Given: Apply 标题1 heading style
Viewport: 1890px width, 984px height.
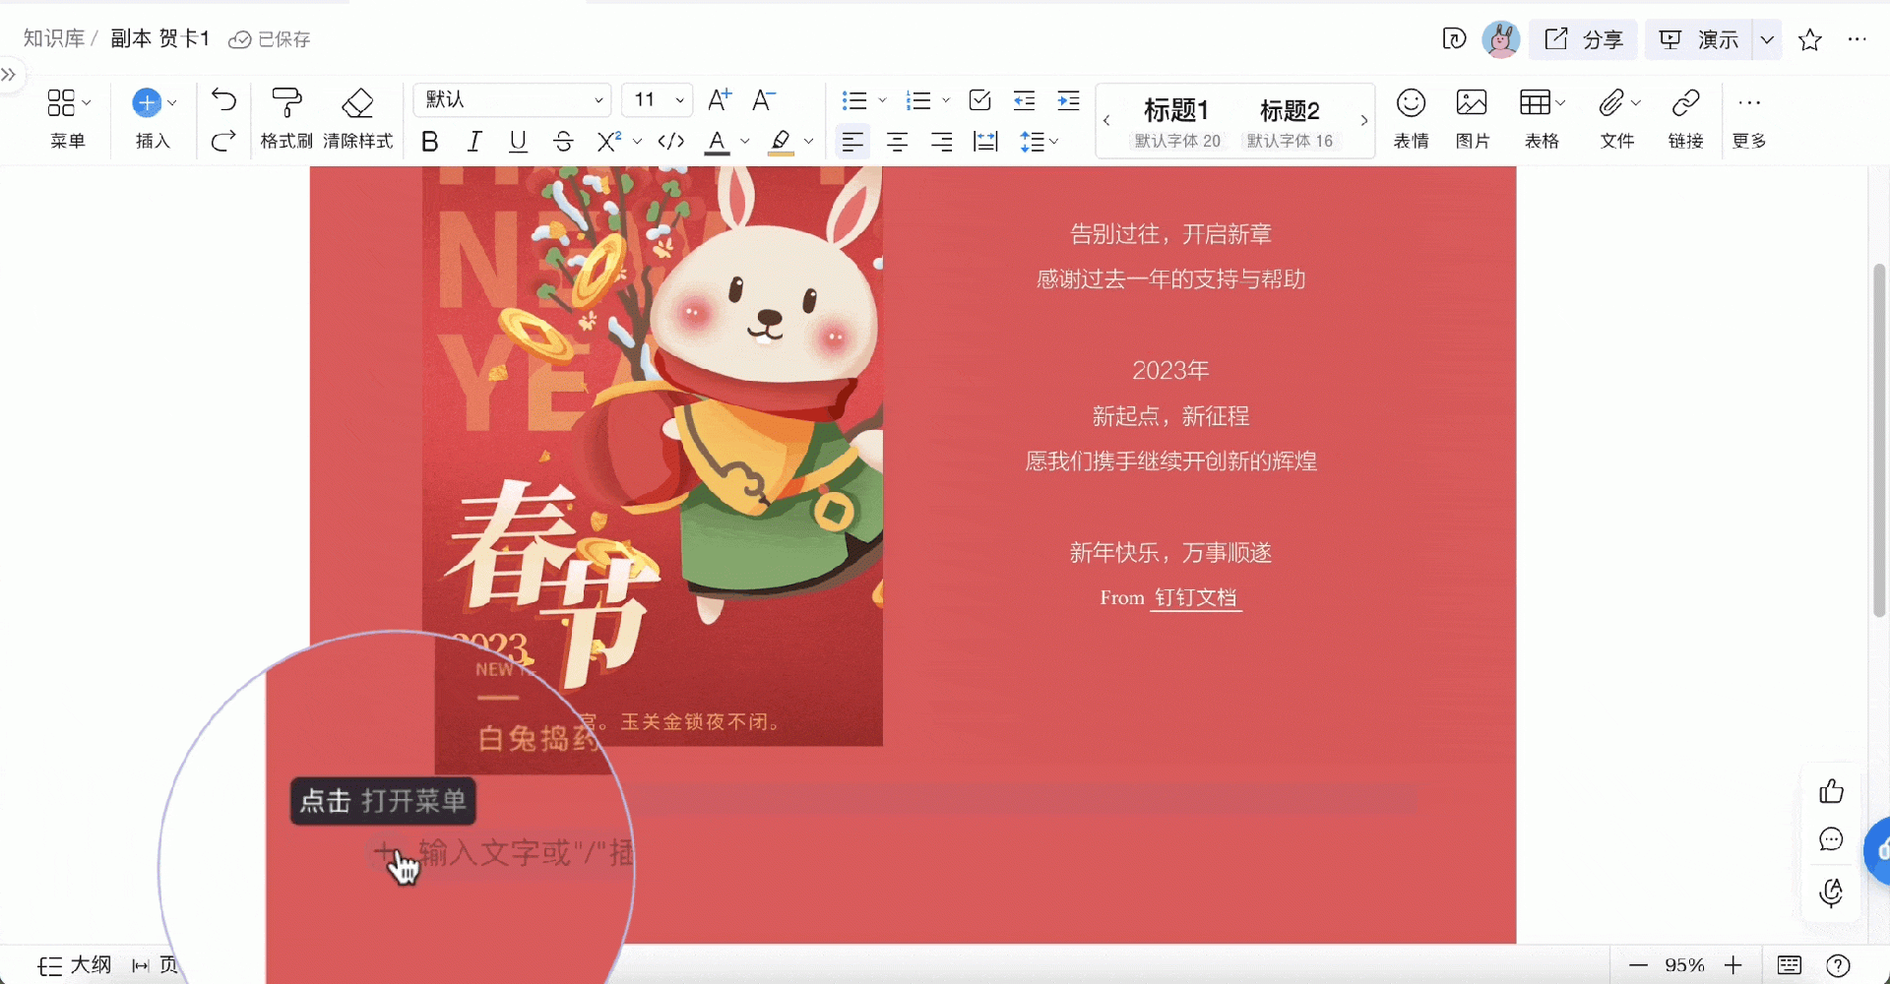Looking at the screenshot, I should [1177, 122].
